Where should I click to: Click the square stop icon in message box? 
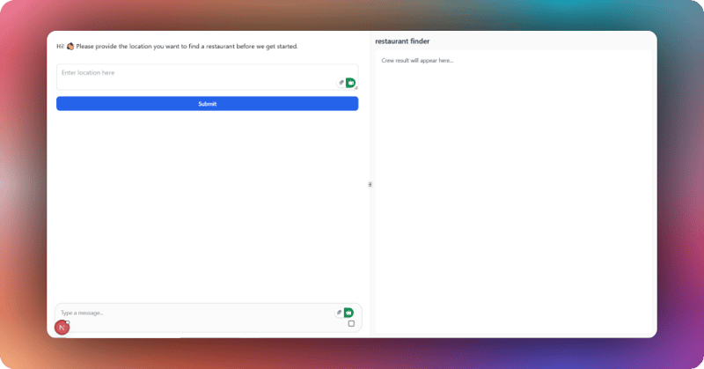tap(351, 323)
